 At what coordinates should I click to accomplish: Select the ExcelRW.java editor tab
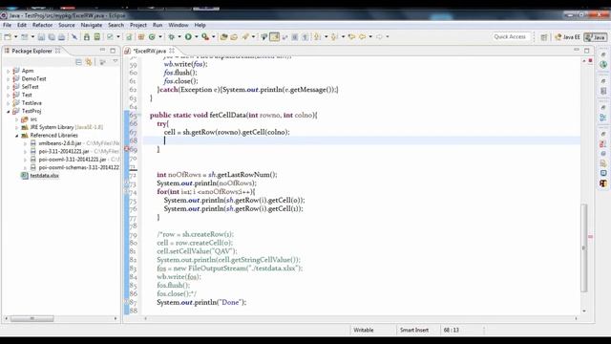(150, 51)
